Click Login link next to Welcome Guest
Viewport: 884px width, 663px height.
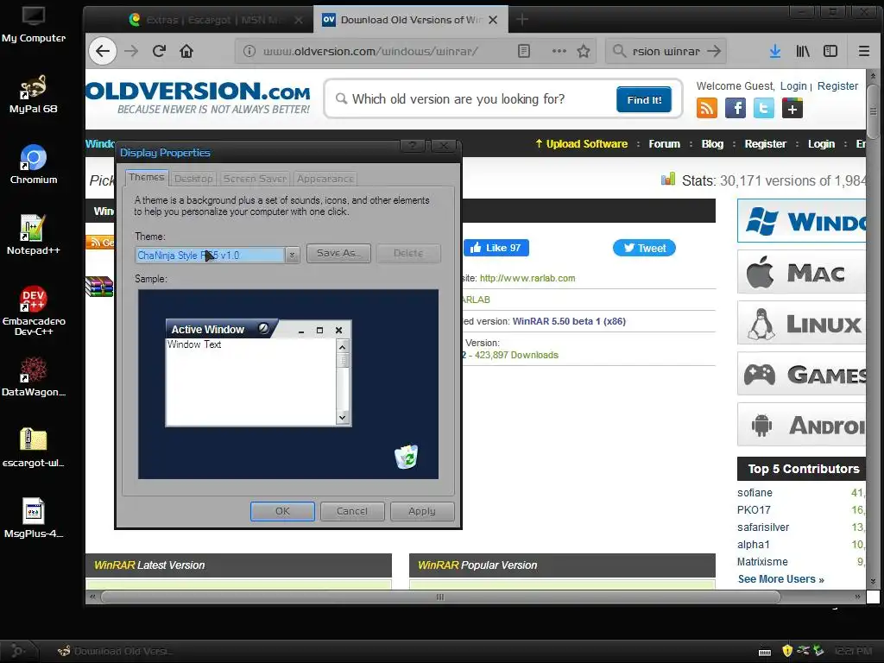[x=793, y=85]
